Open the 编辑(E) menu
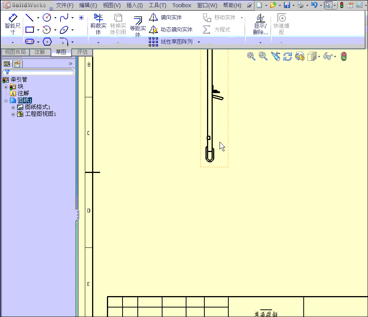The height and width of the screenshot is (317, 368). pos(88,5)
